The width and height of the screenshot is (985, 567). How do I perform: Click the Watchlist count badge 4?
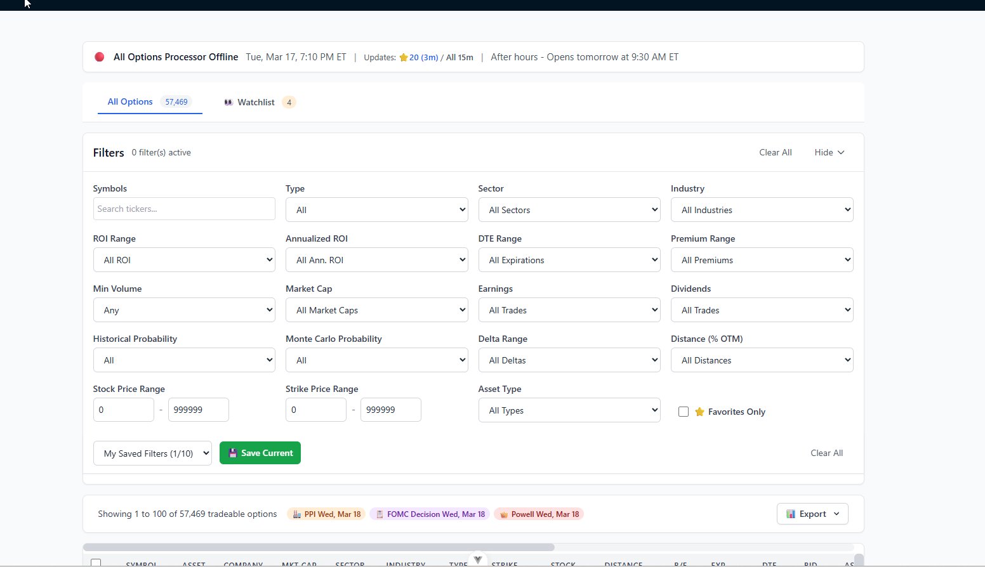coord(289,102)
